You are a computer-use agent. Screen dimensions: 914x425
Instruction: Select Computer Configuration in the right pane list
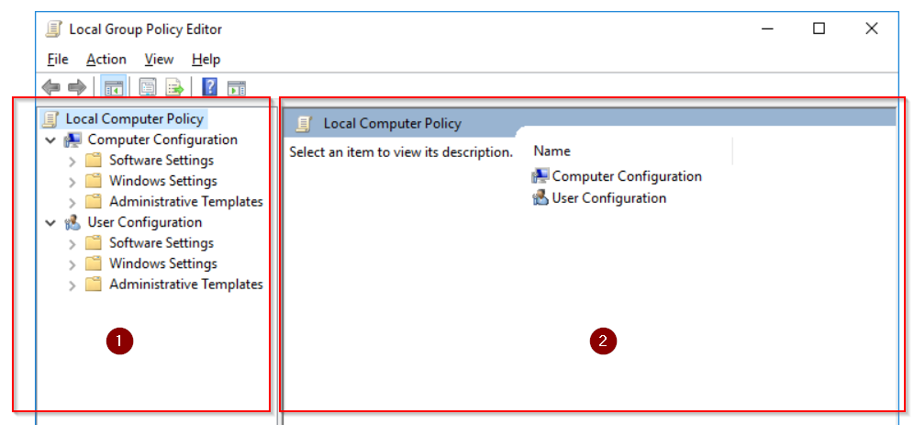tap(626, 176)
